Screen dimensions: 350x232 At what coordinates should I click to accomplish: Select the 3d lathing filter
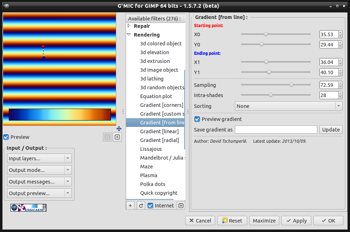(x=152, y=79)
